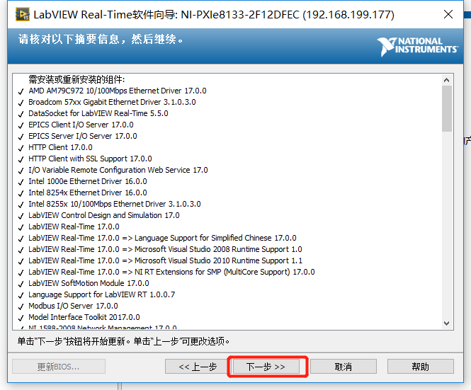Click checkmark beside Model Interface Toolkit
Viewport: 471px width, 390px height.
21,319
